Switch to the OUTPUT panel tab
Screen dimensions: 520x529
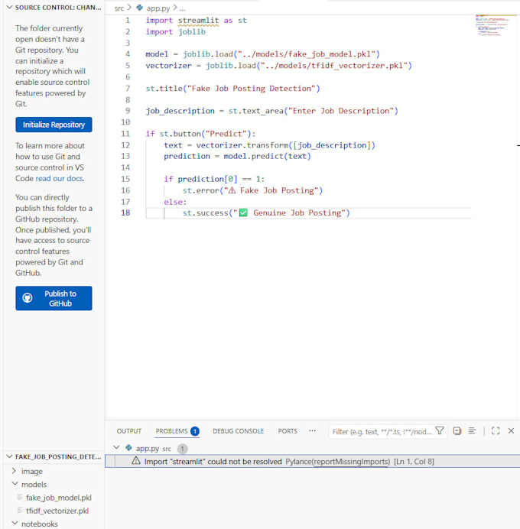click(129, 431)
